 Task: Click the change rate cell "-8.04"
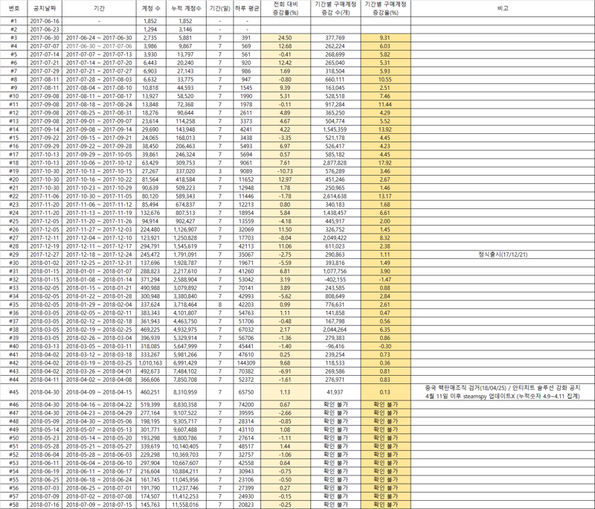[x=286, y=238]
